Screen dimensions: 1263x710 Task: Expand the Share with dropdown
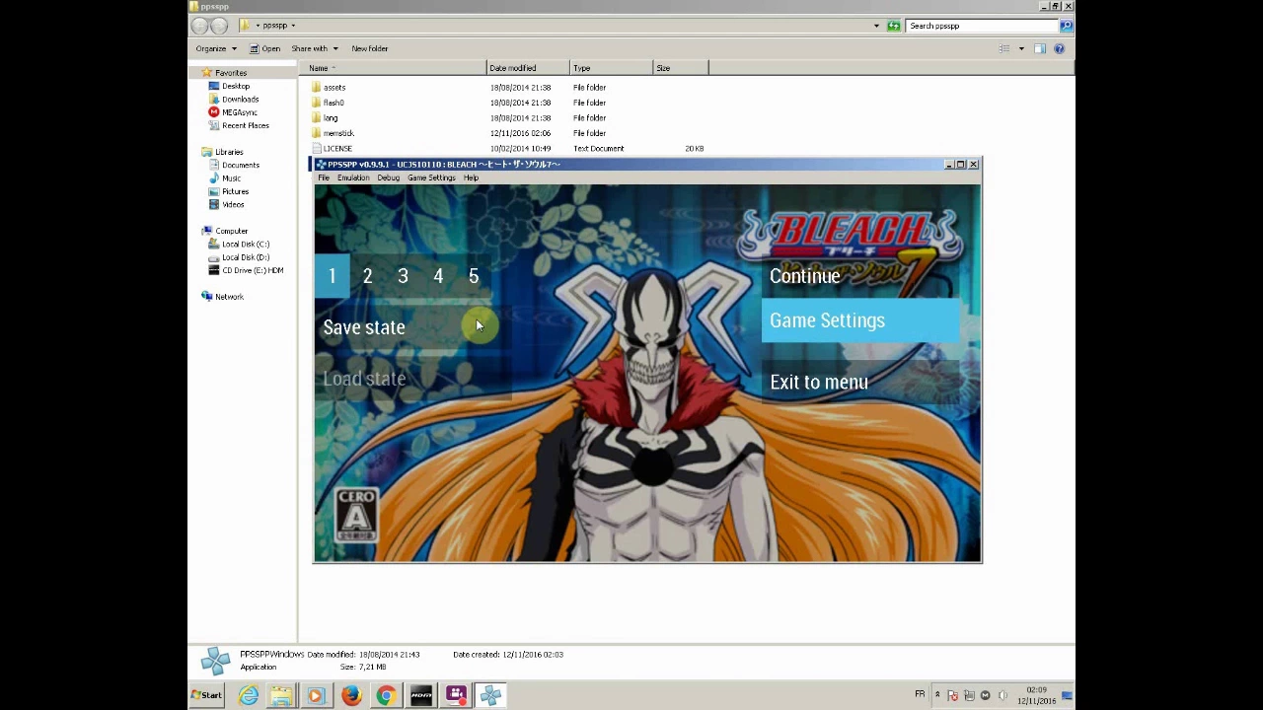314,48
